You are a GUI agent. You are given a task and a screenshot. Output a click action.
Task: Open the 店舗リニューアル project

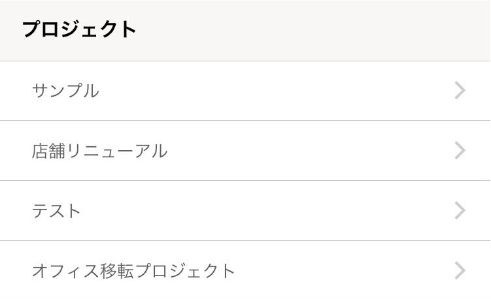tap(245, 151)
